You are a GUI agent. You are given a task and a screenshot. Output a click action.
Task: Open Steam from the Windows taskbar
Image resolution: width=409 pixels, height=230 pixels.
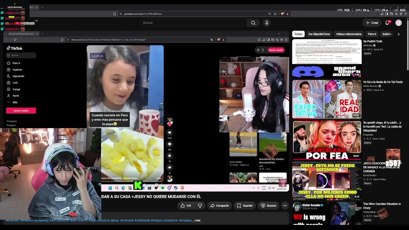176,188
